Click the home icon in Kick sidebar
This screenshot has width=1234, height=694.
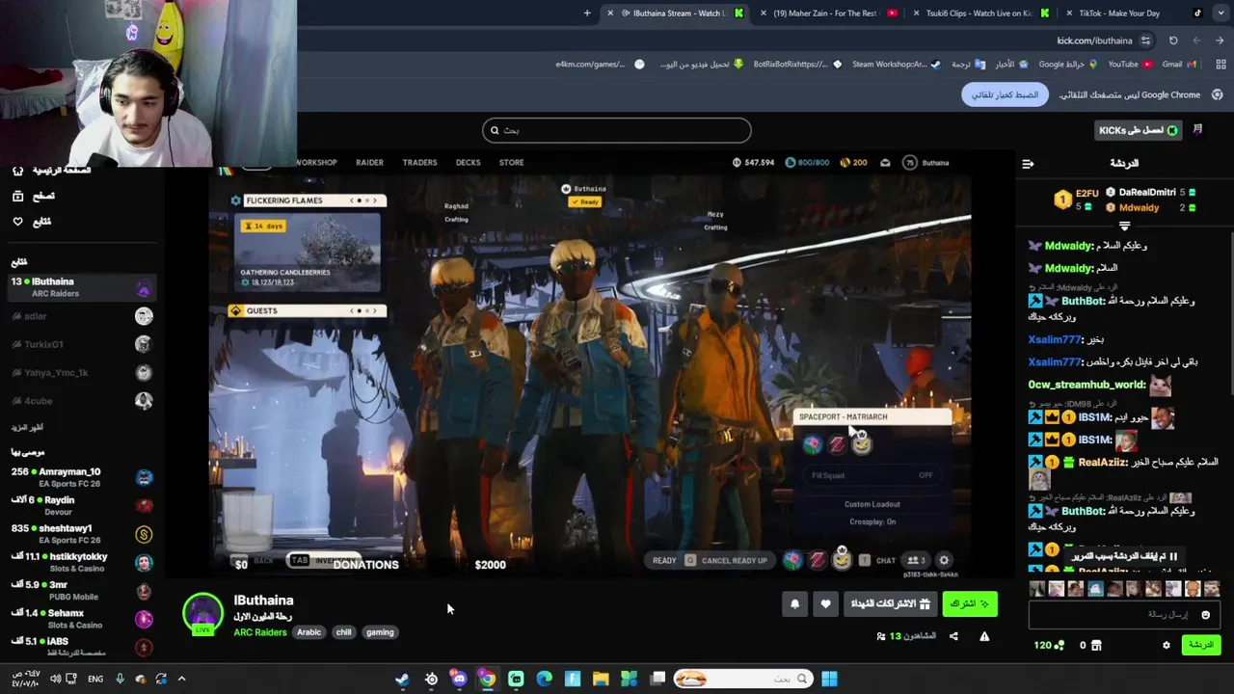(x=17, y=171)
